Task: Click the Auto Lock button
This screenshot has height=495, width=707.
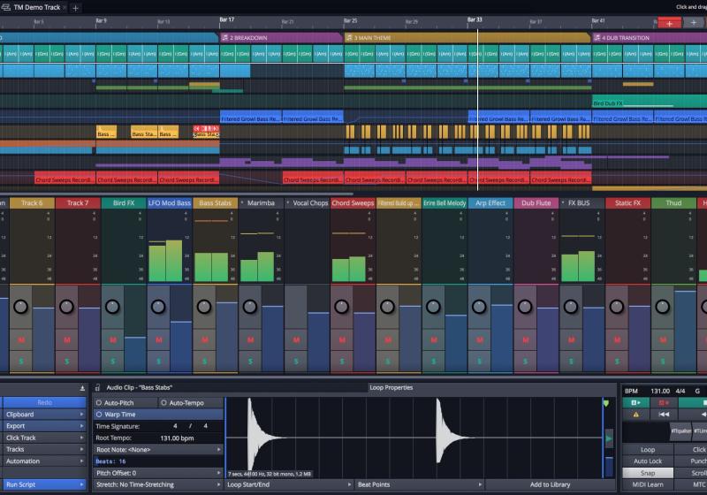Action: click(648, 461)
